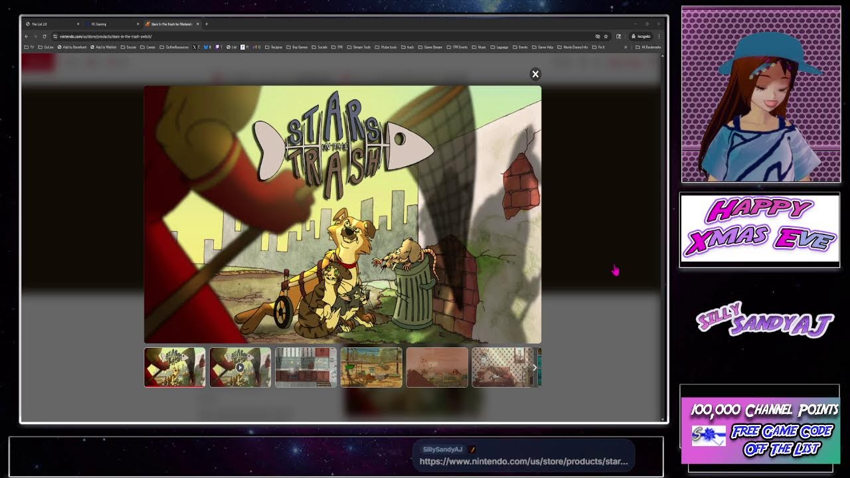Open the Vtube tools bookmarks folder
850x478 pixels.
(386, 47)
